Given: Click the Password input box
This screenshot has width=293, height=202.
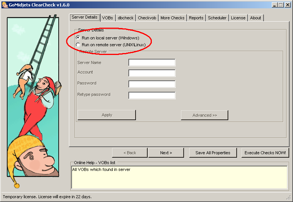Looking at the screenshot, I should 152,84.
